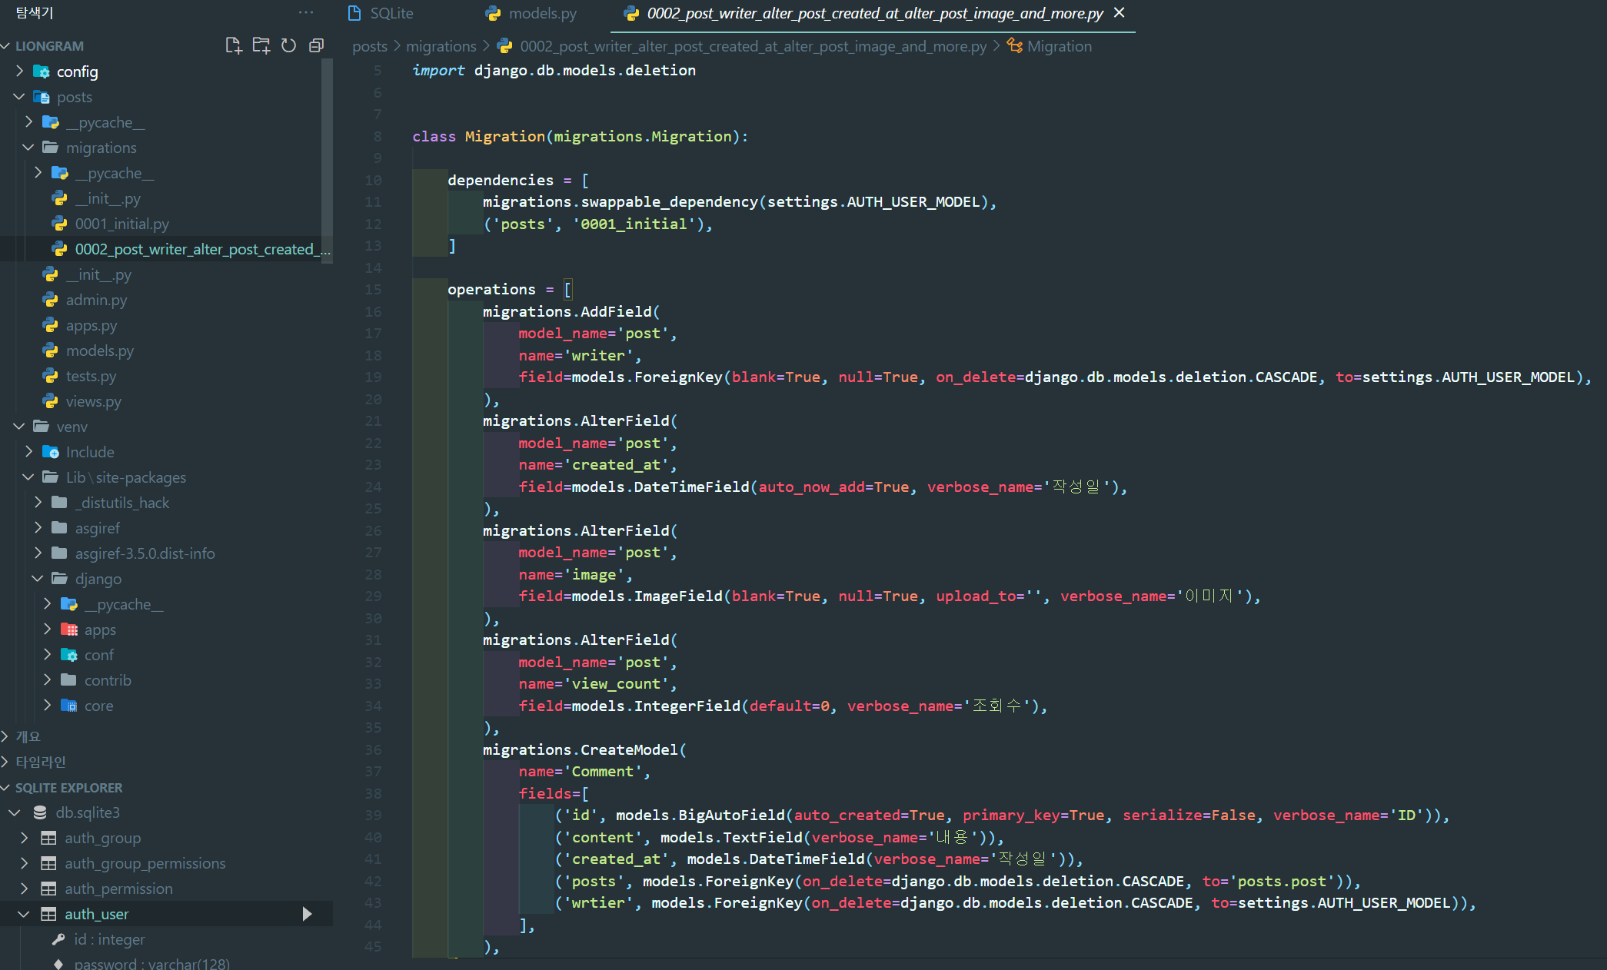Click the New Folder icon in explorer header
The width and height of the screenshot is (1607, 970).
click(x=261, y=45)
